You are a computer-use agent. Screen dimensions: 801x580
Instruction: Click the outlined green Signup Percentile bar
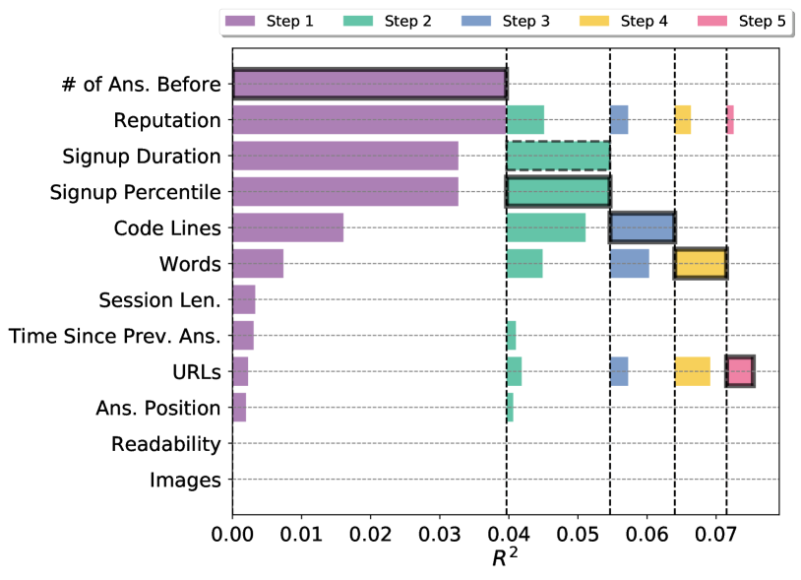(558, 191)
